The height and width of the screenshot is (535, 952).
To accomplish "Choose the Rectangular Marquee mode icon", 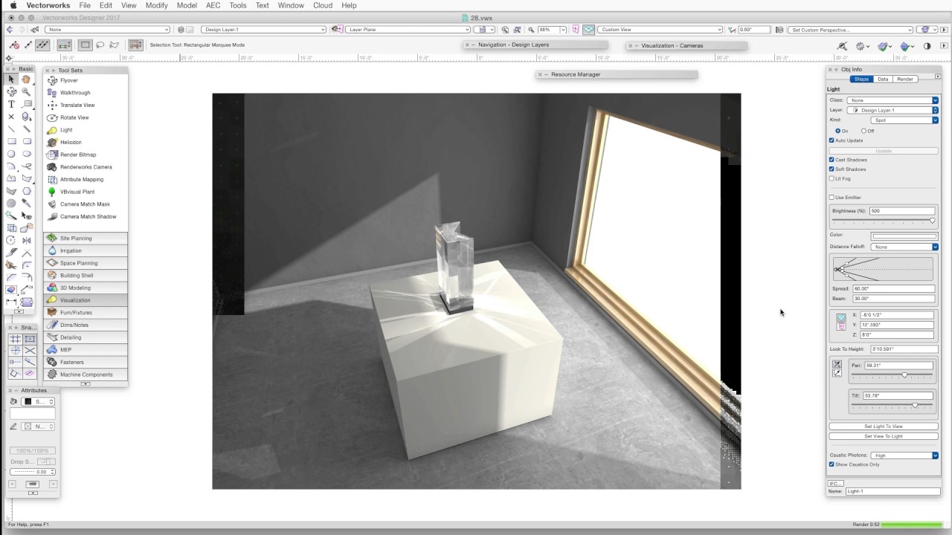I will pyautogui.click(x=86, y=45).
